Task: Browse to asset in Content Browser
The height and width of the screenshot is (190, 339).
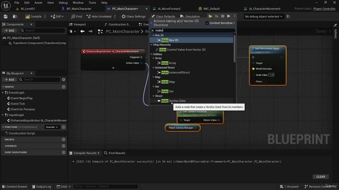Action: coord(15,16)
